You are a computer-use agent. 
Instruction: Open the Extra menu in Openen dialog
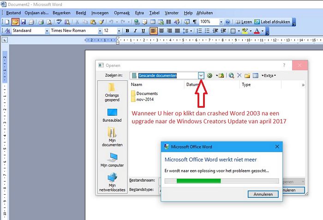pos(269,76)
